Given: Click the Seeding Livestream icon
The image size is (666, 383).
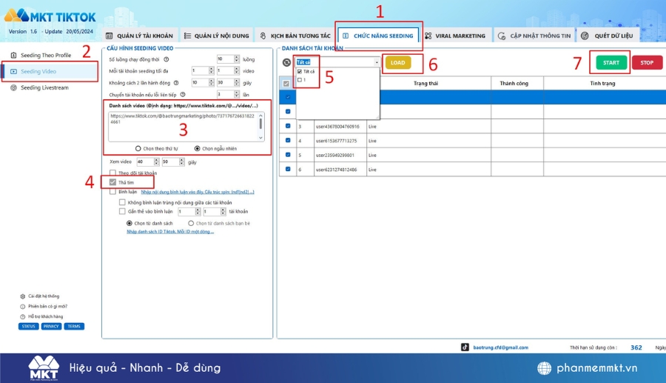Looking at the screenshot, I should [13, 87].
